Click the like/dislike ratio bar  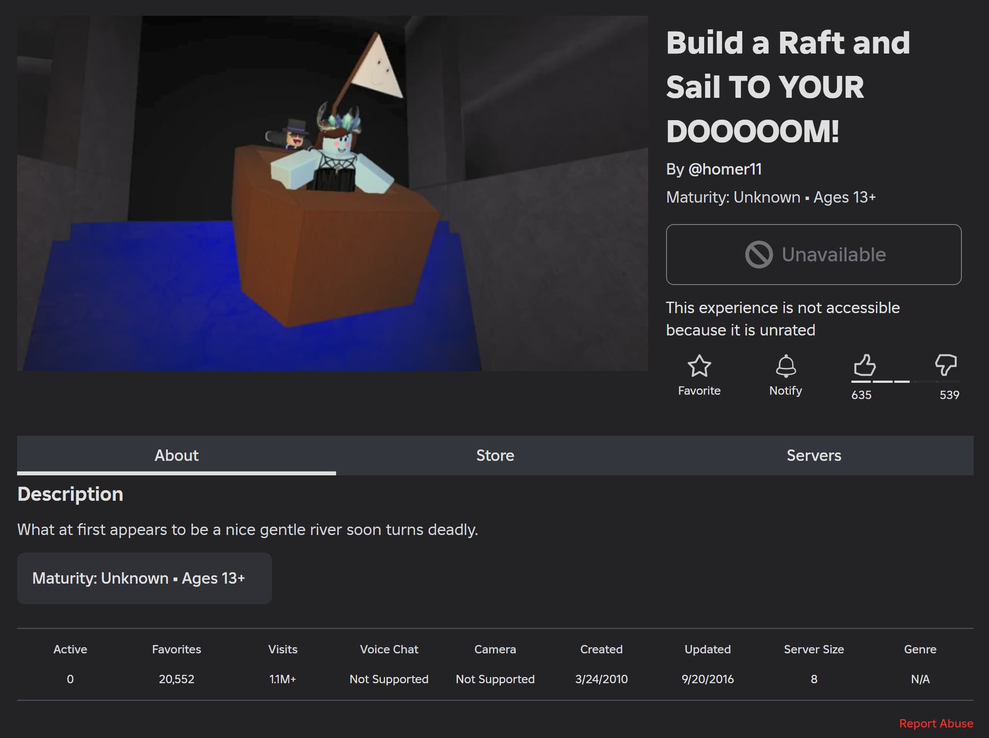[905, 381]
